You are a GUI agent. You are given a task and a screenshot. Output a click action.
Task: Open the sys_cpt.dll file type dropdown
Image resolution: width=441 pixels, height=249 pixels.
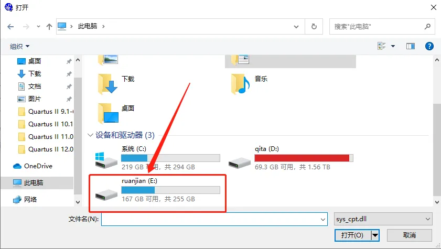click(383, 219)
